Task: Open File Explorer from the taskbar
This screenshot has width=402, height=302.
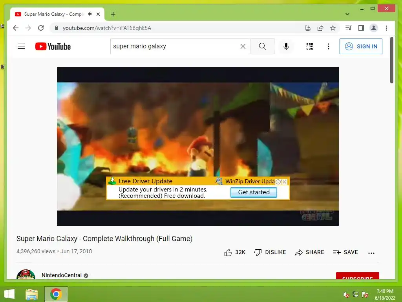Action: click(32, 294)
